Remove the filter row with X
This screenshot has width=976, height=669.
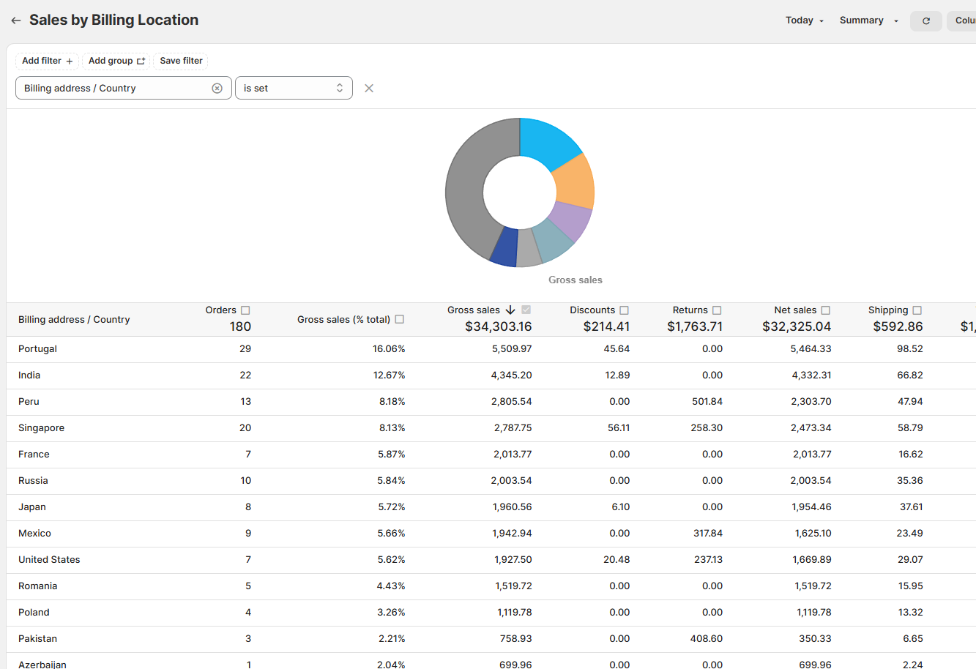[x=369, y=88]
